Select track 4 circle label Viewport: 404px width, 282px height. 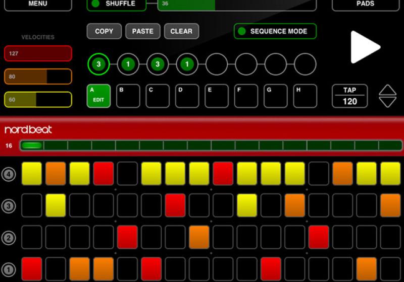tap(9, 175)
